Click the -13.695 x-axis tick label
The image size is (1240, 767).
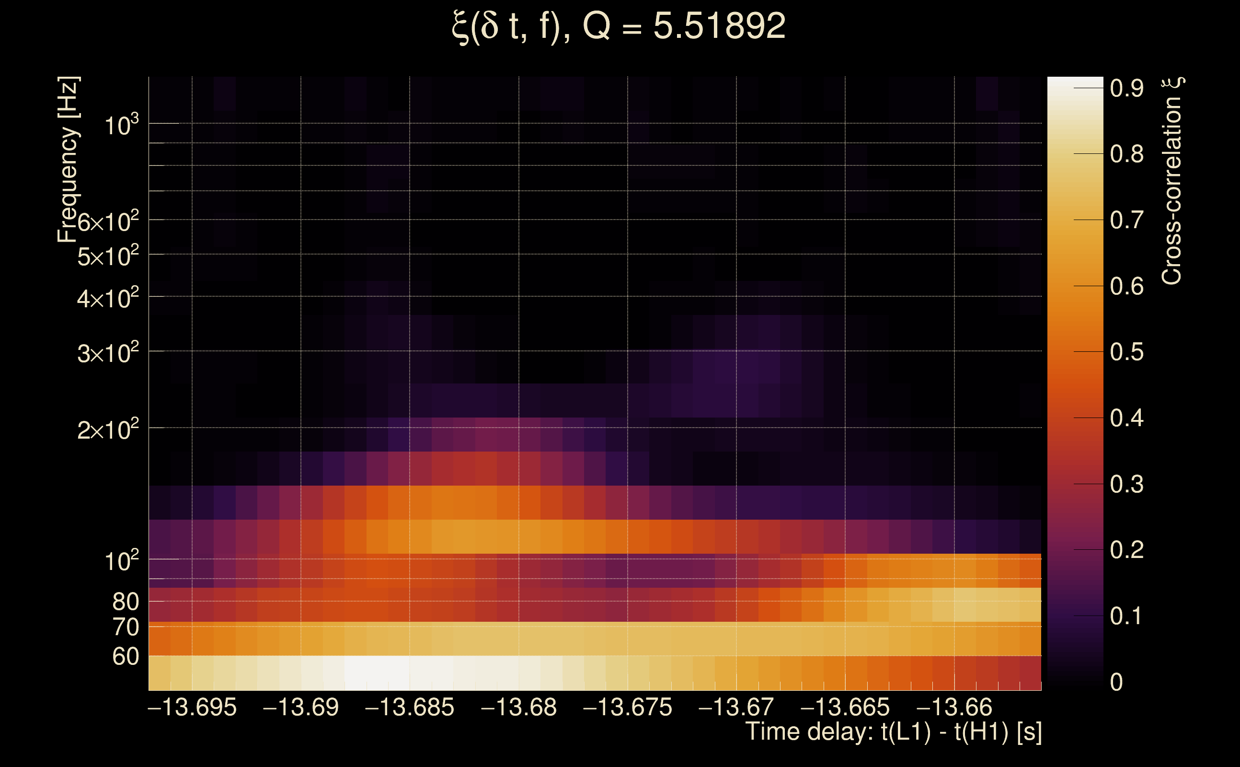pos(192,707)
